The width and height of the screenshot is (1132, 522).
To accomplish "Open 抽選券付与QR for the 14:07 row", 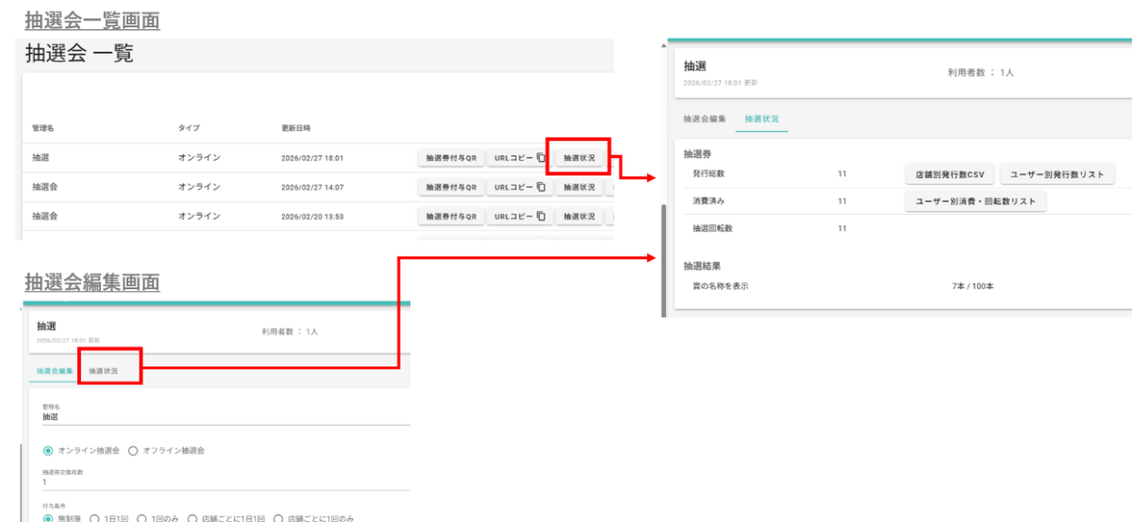I will coord(451,188).
